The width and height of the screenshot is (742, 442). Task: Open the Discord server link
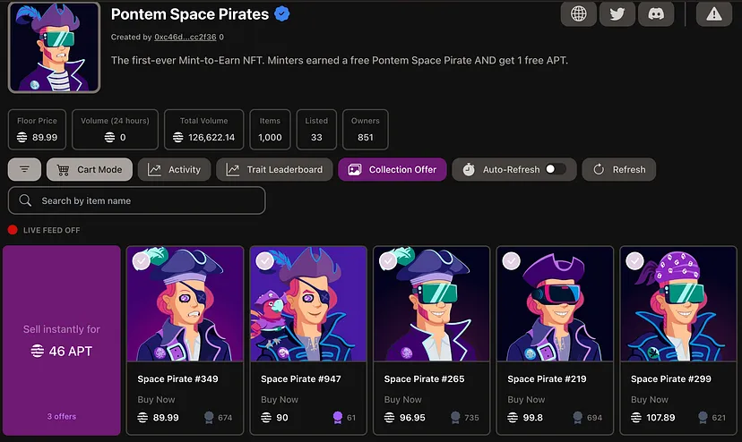pyautogui.click(x=656, y=14)
